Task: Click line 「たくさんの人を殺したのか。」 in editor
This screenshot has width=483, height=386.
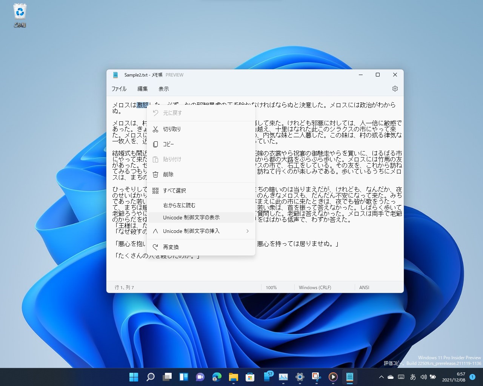Action: pos(157,256)
